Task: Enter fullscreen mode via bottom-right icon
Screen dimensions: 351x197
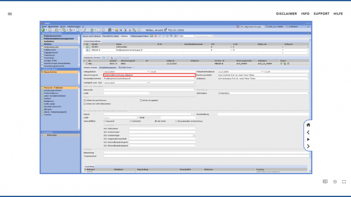Action: [344, 182]
